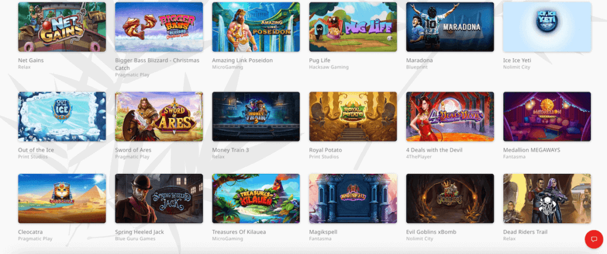The height and width of the screenshot is (254, 607).
Task: Open the Cleocatra game thumbnail
Action: point(62,199)
